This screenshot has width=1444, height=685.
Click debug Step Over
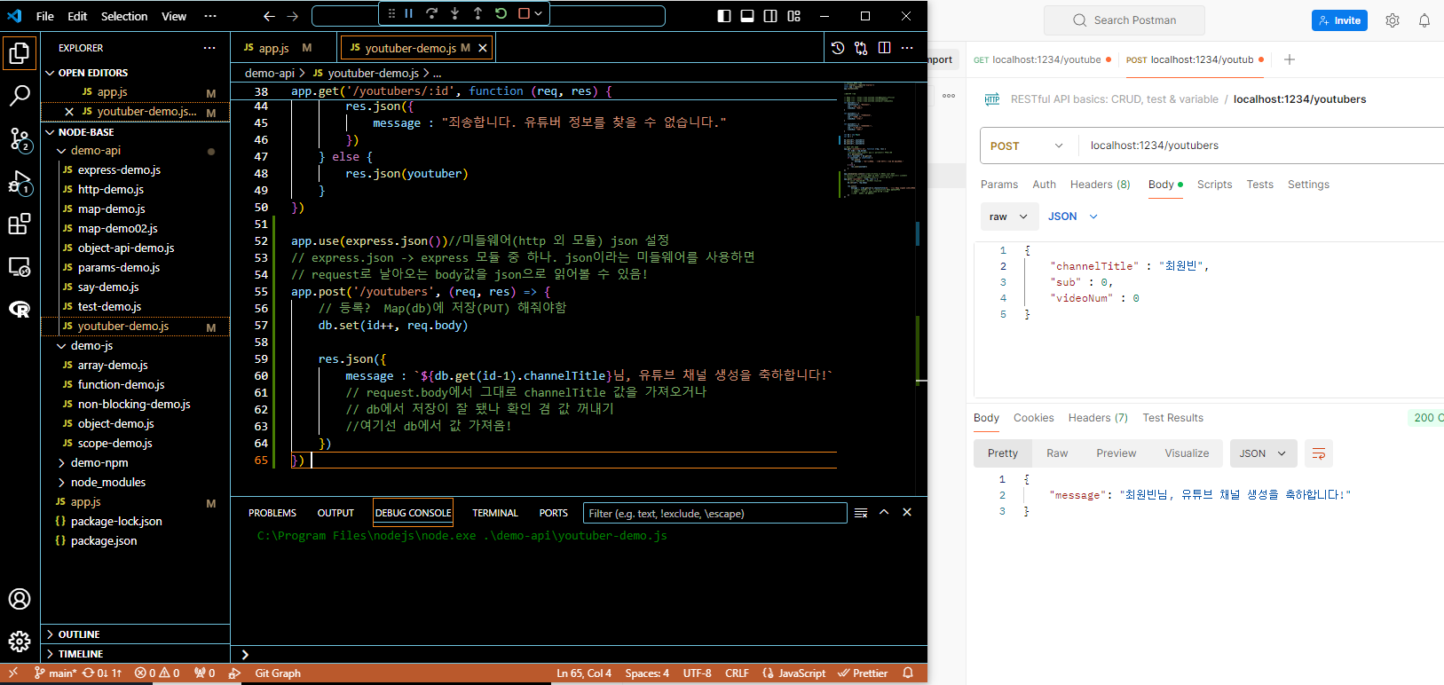point(432,13)
